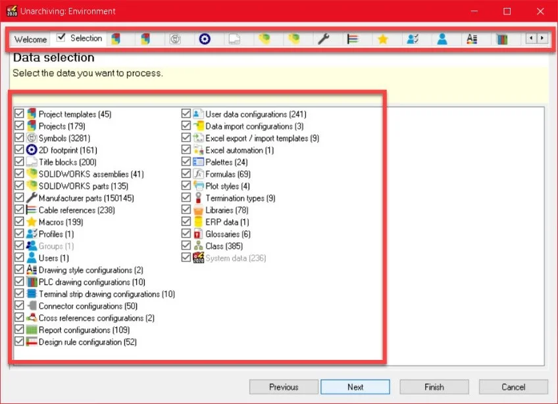Screen dimensions: 558x404
Task: Uncheck the Glossaries (6) checkbox
Action: pos(186,234)
